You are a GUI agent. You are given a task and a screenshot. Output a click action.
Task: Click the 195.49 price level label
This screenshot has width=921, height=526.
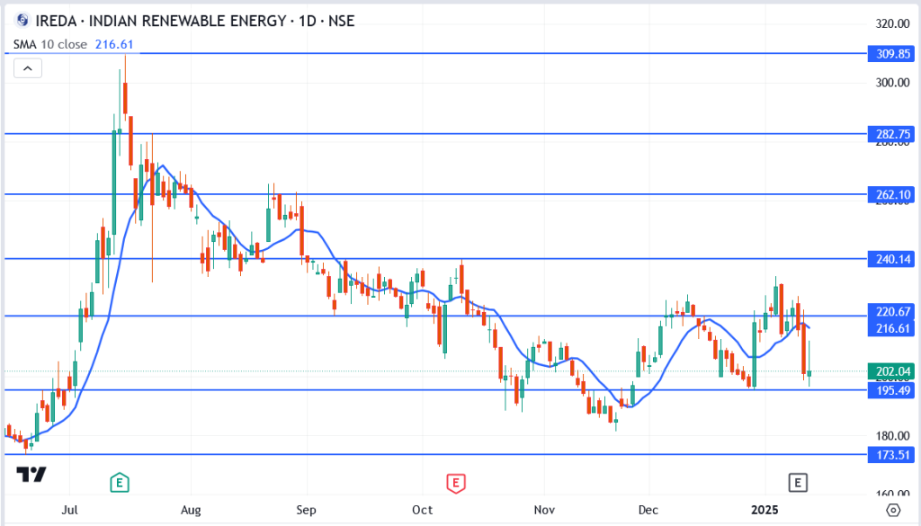(888, 390)
